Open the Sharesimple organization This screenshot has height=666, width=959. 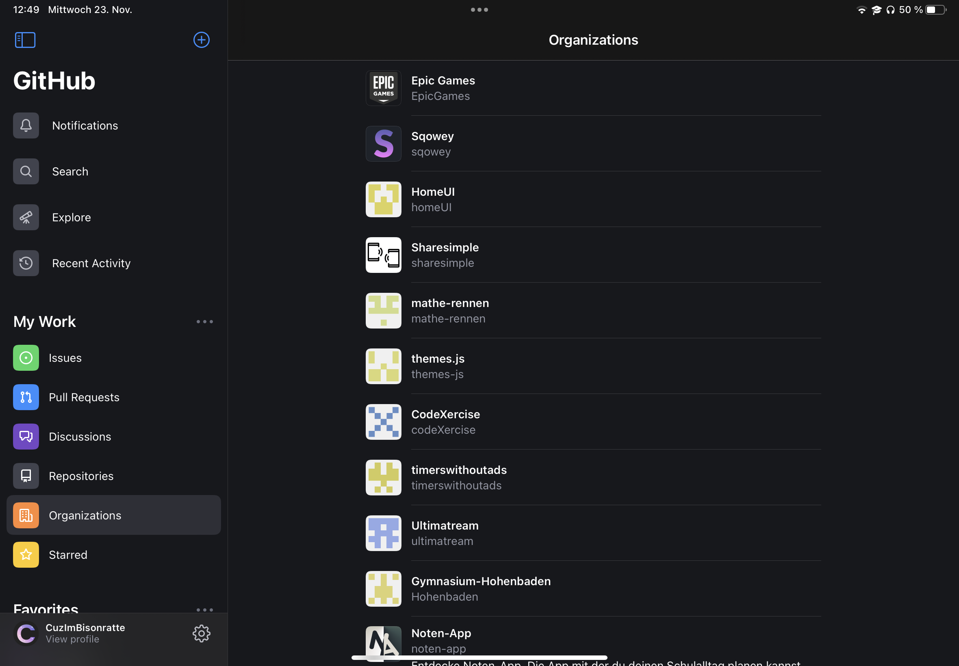click(x=593, y=255)
